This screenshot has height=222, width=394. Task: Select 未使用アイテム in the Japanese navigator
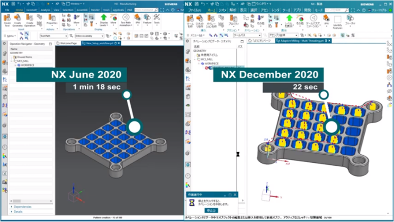(207, 55)
